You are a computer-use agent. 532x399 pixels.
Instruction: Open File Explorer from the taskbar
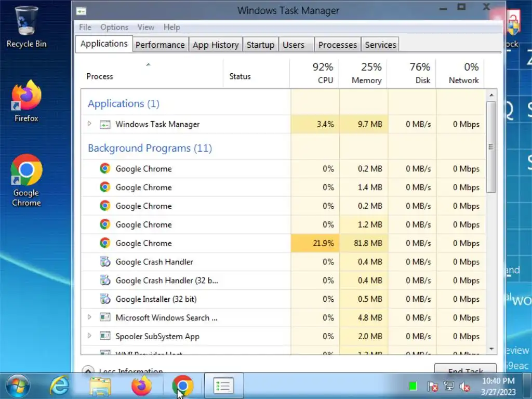pos(100,386)
